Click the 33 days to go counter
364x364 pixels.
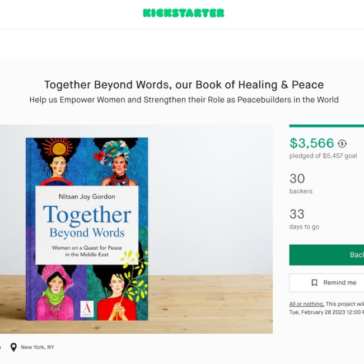304,219
